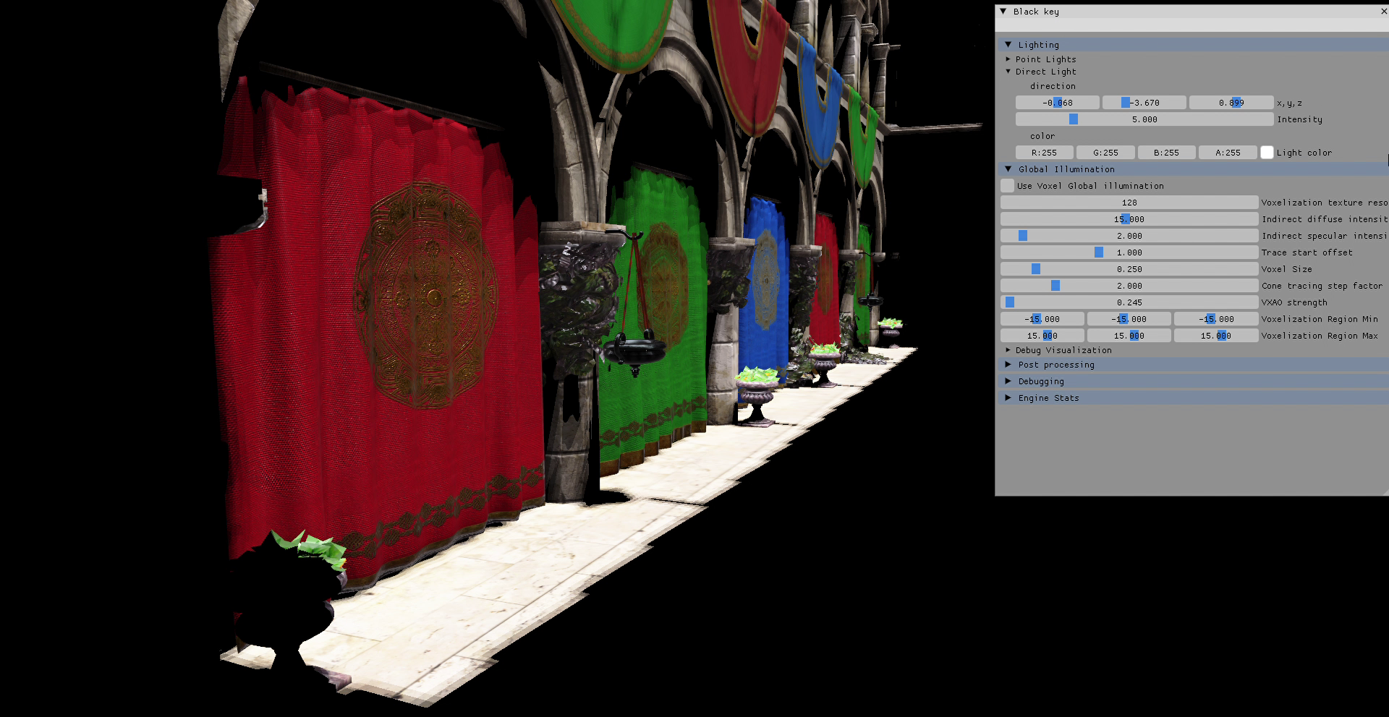Click the Voxel Size slider

pos(1129,269)
